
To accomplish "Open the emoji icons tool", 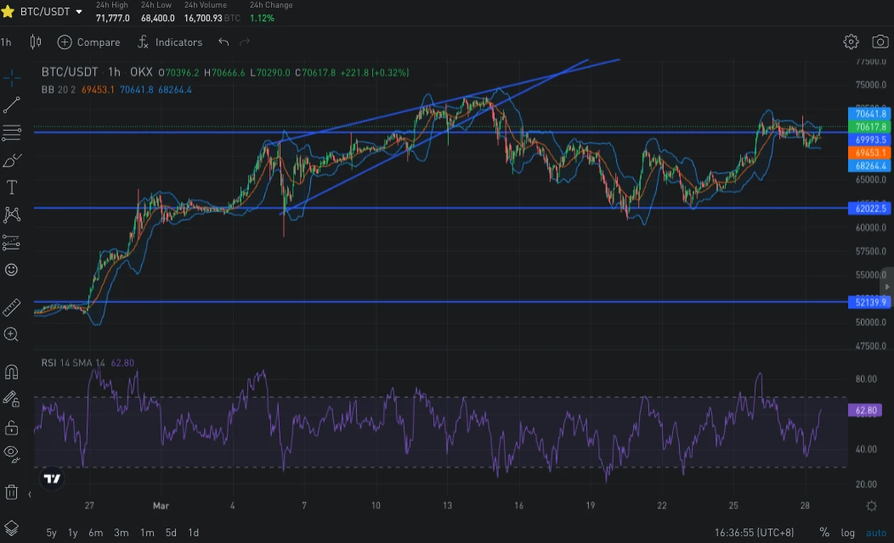I will 12,270.
